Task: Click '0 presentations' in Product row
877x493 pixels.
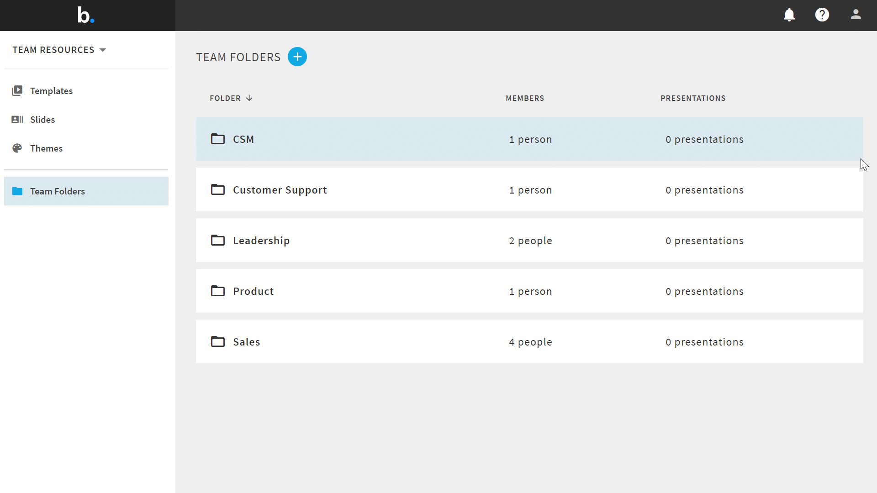Action: 705,291
